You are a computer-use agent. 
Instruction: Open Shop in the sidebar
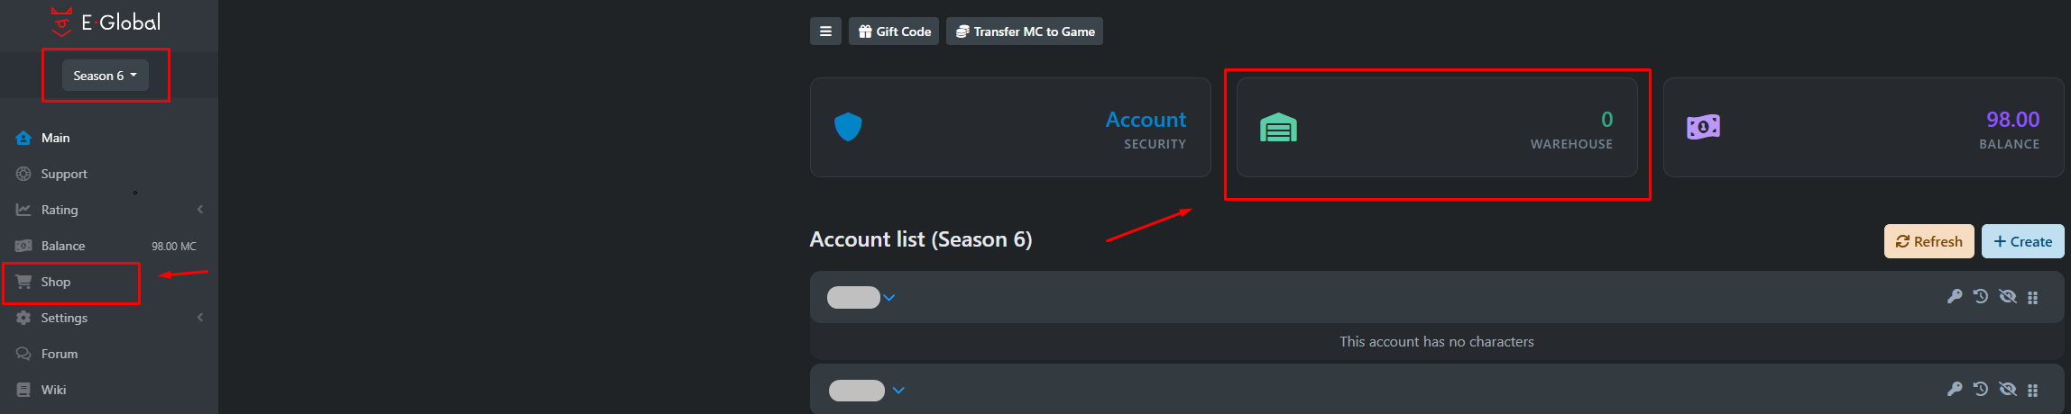(x=56, y=282)
